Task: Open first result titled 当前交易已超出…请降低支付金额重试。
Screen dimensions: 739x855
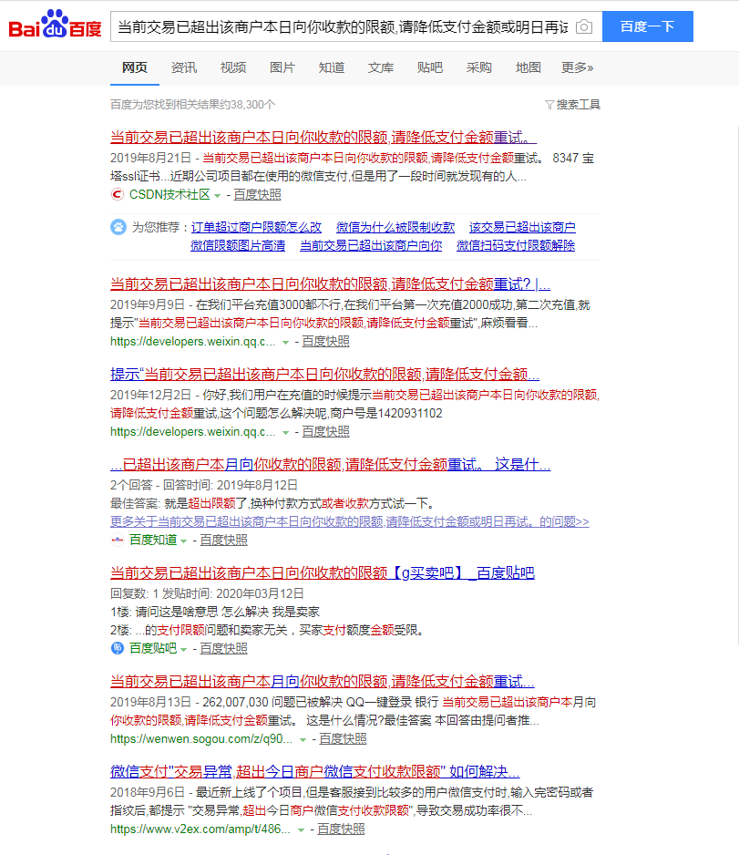Action: [323, 137]
